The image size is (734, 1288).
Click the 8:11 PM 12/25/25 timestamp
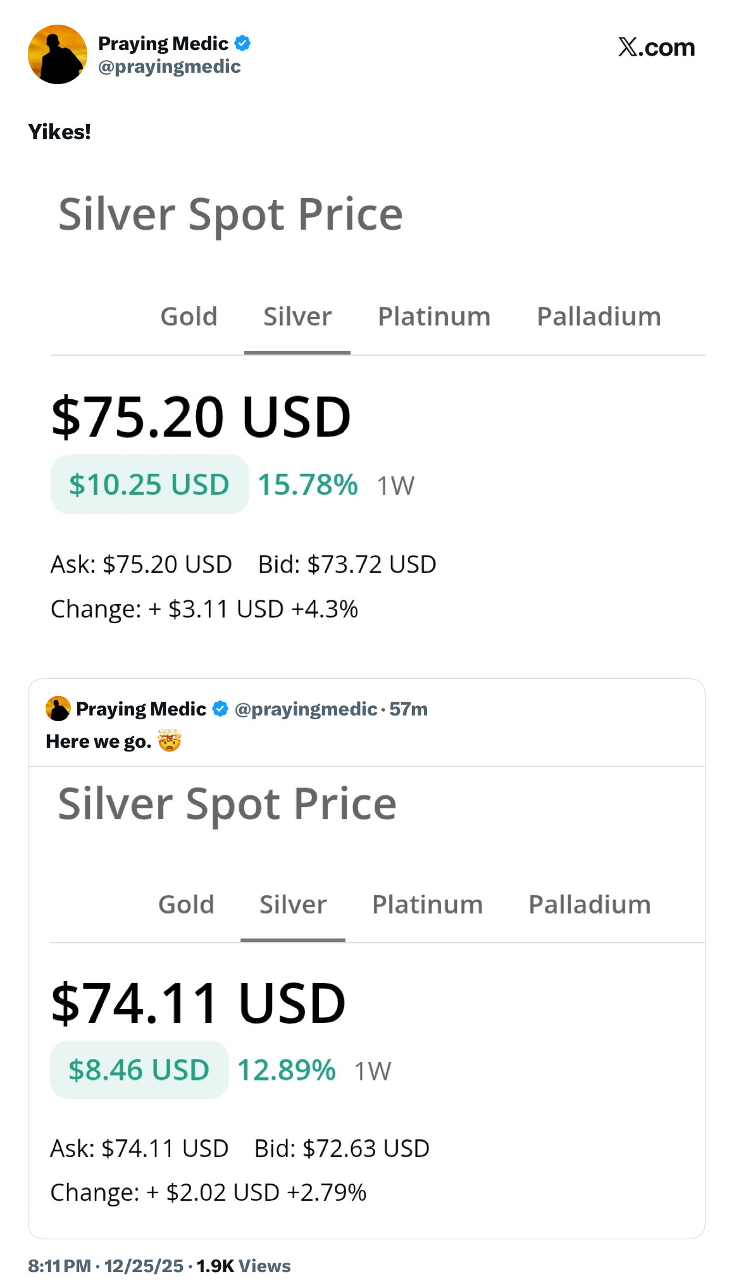106,1266
